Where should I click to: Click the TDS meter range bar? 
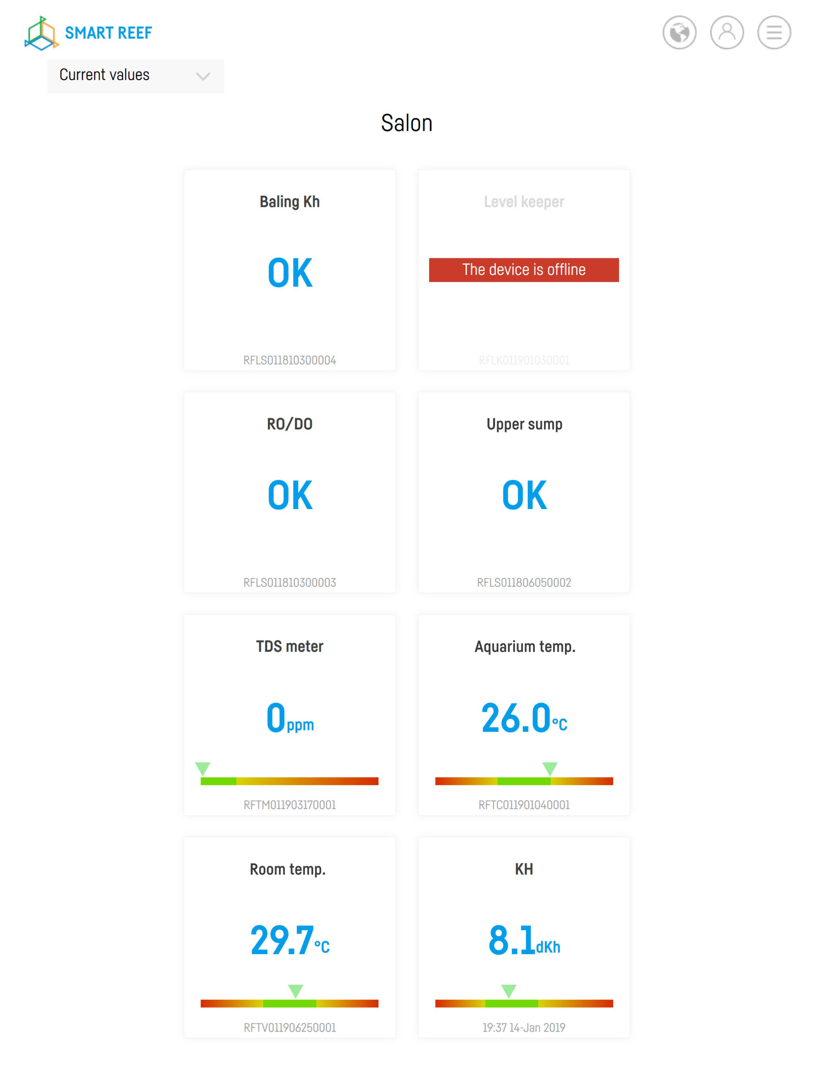pyautogui.click(x=290, y=781)
